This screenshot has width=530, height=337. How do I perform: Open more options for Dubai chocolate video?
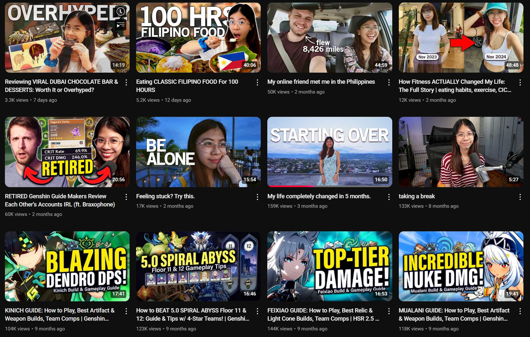click(x=126, y=82)
